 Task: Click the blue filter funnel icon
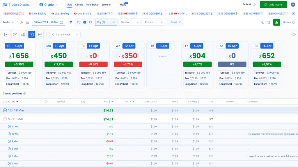(x=71, y=22)
